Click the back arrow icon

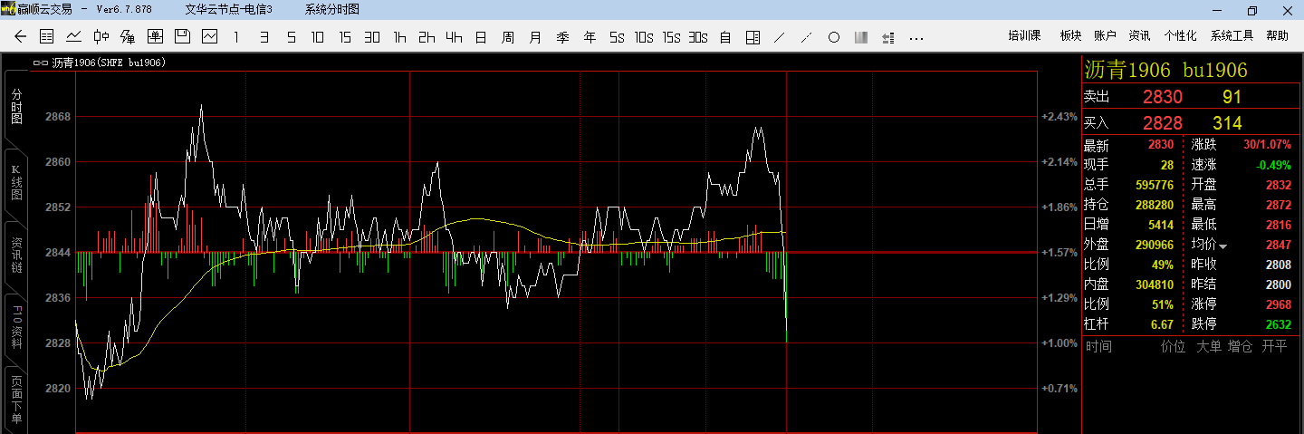click(x=21, y=37)
